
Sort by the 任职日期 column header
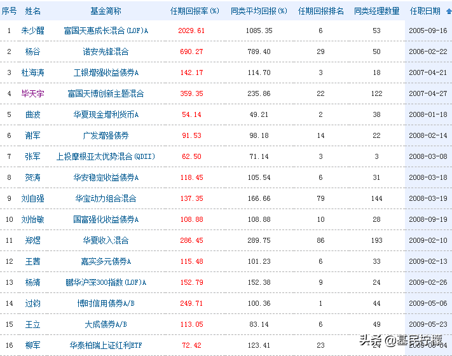(425, 11)
